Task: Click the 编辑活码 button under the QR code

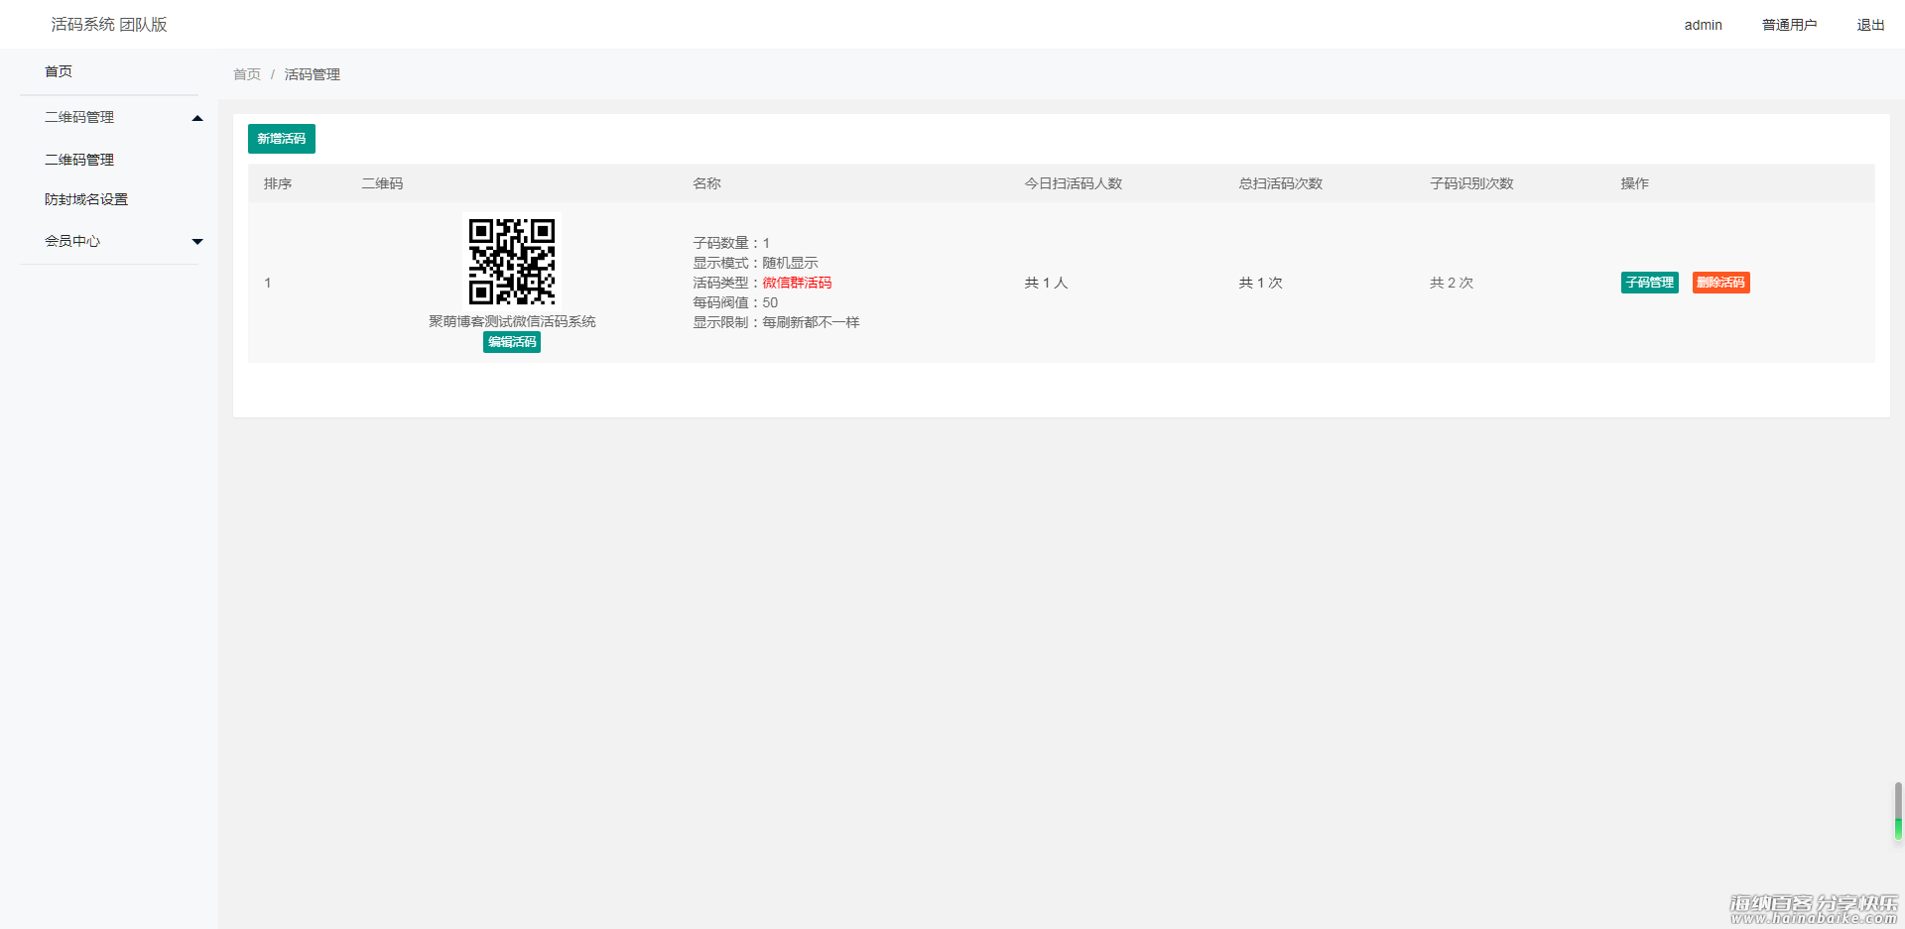Action: click(x=512, y=342)
